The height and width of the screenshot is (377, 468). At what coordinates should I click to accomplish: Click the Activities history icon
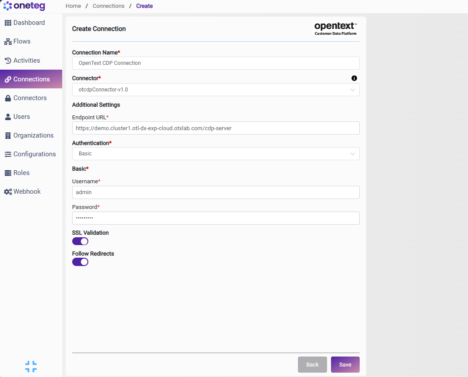pyautogui.click(x=8, y=61)
